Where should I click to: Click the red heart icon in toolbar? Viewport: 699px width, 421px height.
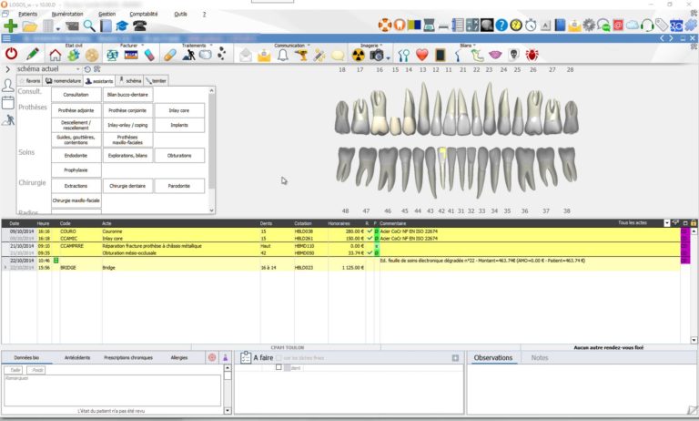[x=421, y=56]
